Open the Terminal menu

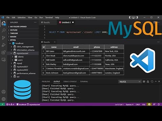pos(49,17)
